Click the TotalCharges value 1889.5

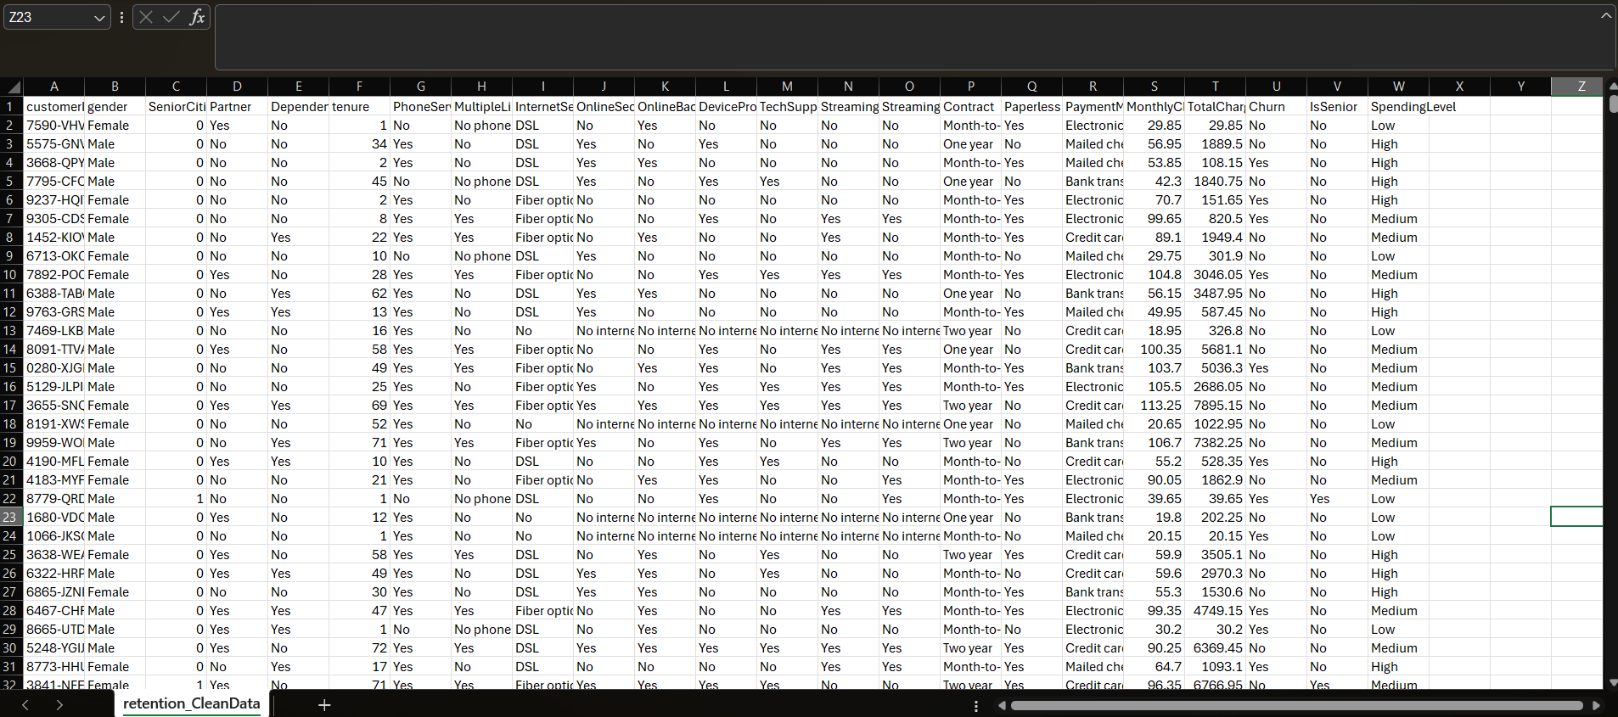tap(1216, 144)
